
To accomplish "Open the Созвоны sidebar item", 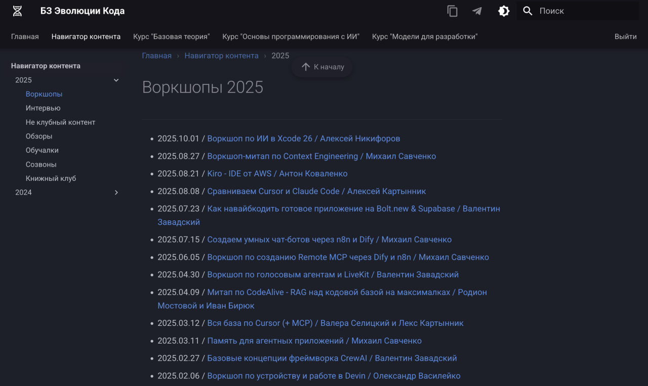I will (x=41, y=164).
